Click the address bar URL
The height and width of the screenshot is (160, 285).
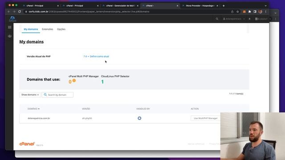point(89,12)
